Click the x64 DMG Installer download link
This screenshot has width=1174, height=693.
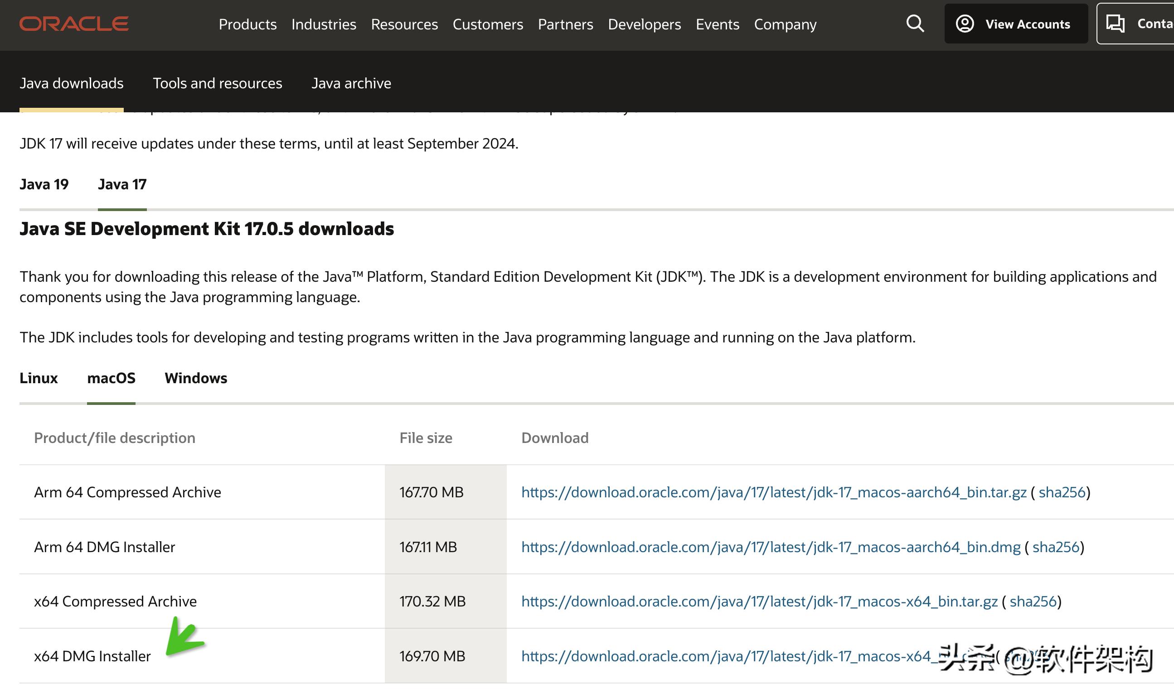pyautogui.click(x=724, y=657)
